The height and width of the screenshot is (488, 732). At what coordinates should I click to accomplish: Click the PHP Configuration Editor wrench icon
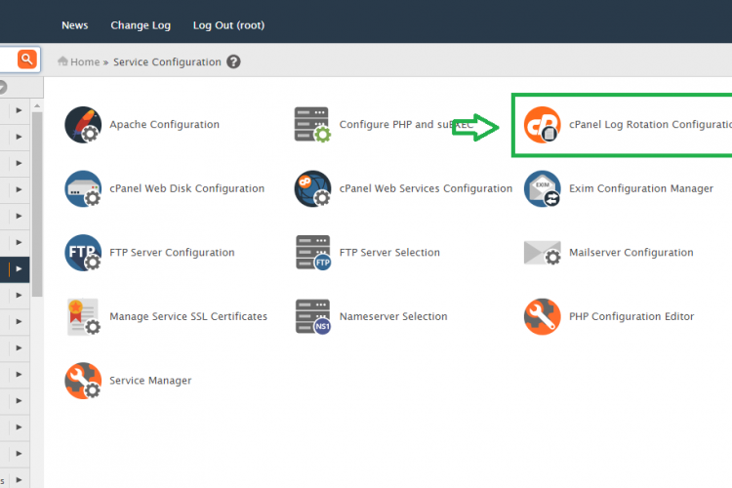tap(542, 316)
